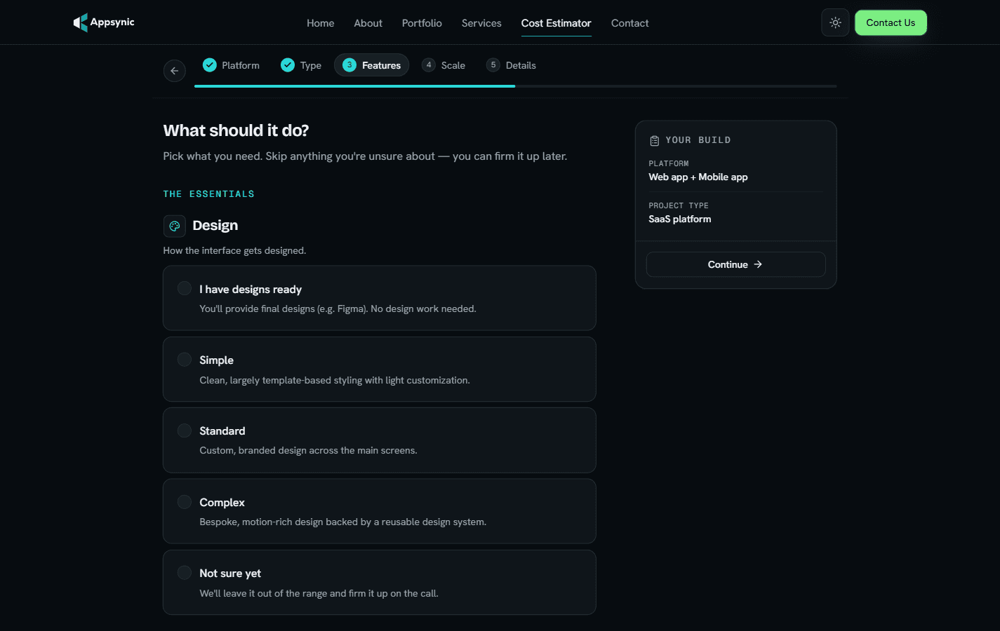
Task: Click 'Pick what you need' subtitle text
Action: tap(365, 156)
